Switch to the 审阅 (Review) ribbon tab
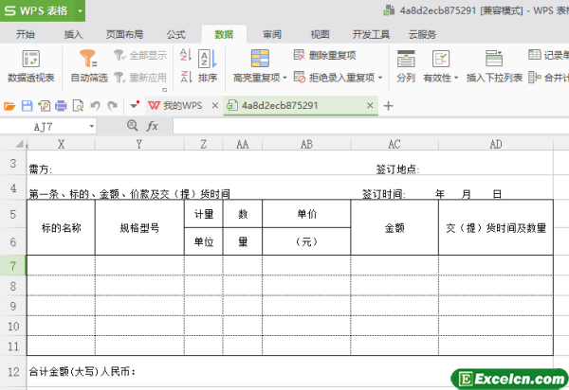 pyautogui.click(x=272, y=33)
